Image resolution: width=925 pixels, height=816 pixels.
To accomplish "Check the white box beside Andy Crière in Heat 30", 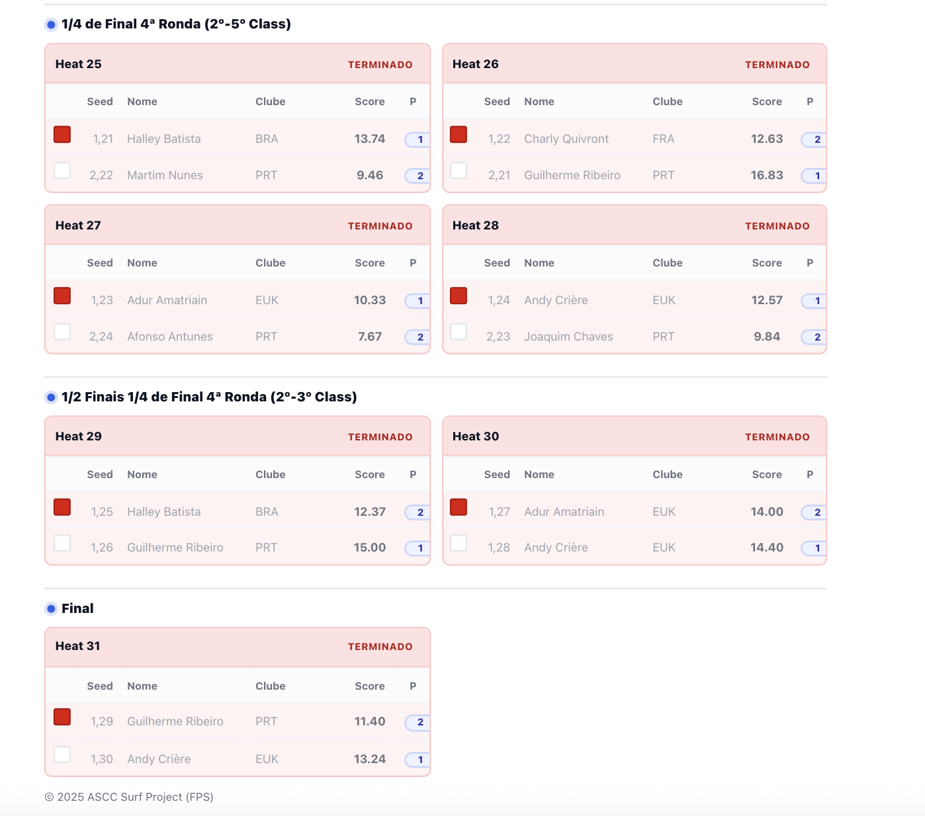I will pos(459,544).
